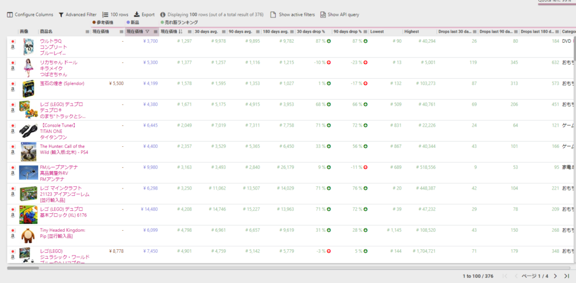The width and height of the screenshot is (576, 283).
Task: Click red indicator beside -3 % 30-day drop
Action: click(x=328, y=251)
